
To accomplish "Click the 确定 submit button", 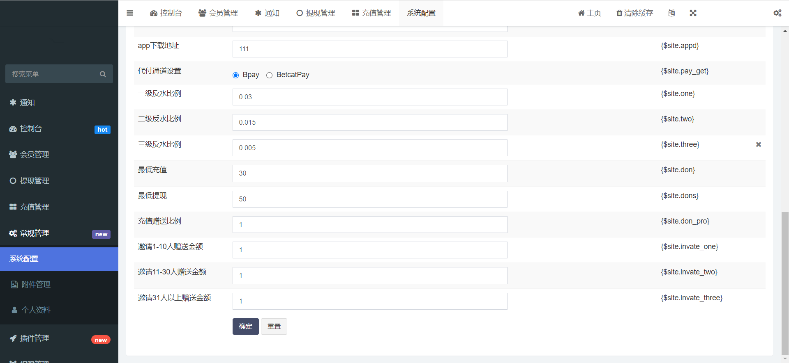I will point(245,326).
